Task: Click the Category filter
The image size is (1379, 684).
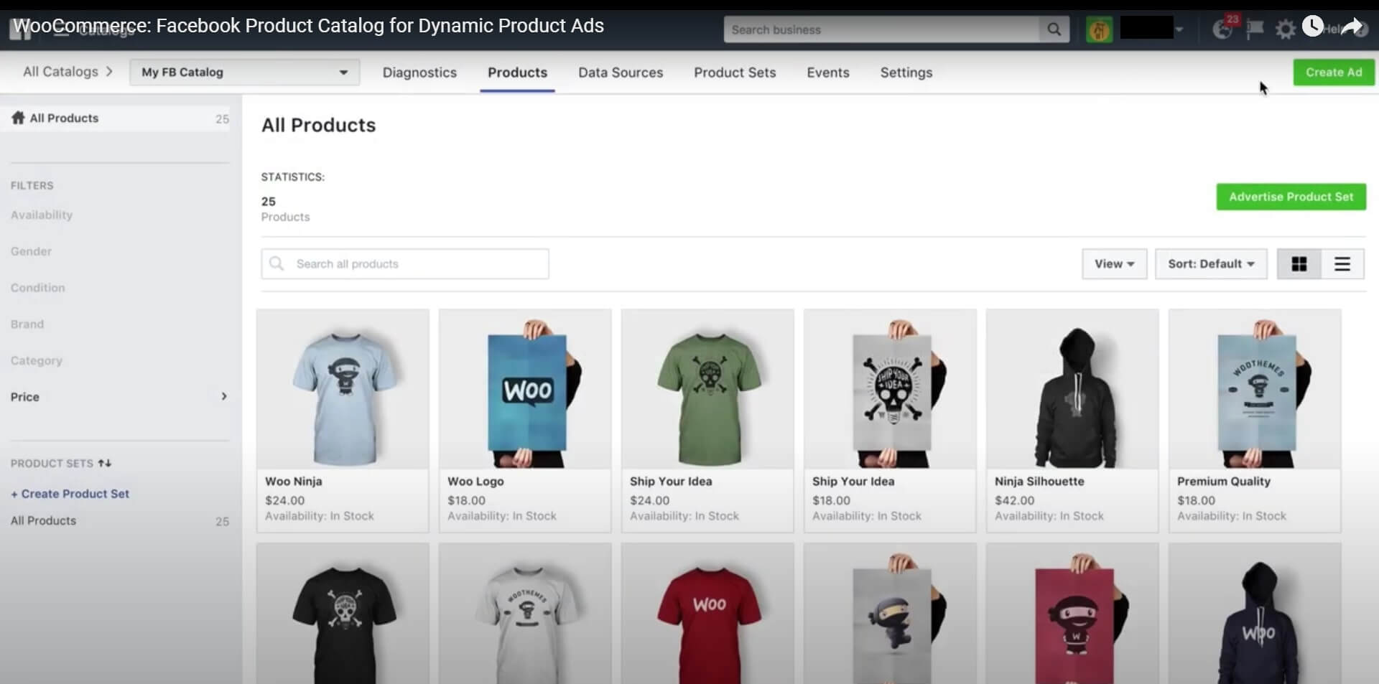Action: [37, 360]
